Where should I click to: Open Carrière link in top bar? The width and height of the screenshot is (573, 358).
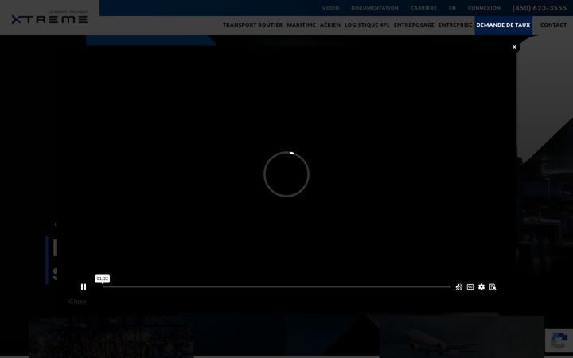point(423,8)
